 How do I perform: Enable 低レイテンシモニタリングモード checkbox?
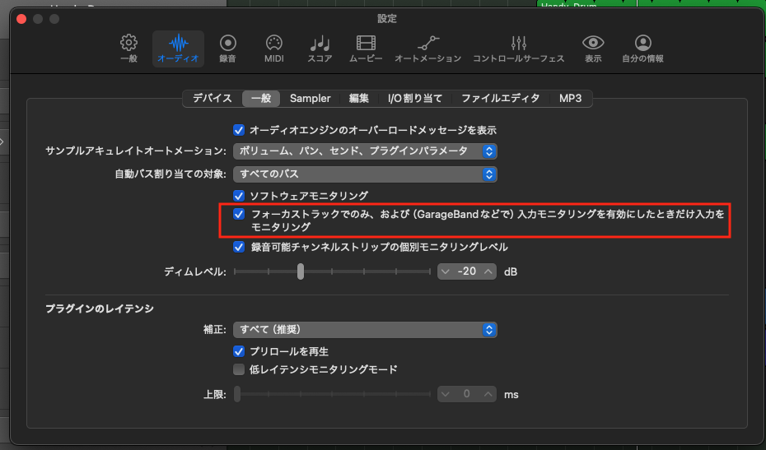(240, 369)
